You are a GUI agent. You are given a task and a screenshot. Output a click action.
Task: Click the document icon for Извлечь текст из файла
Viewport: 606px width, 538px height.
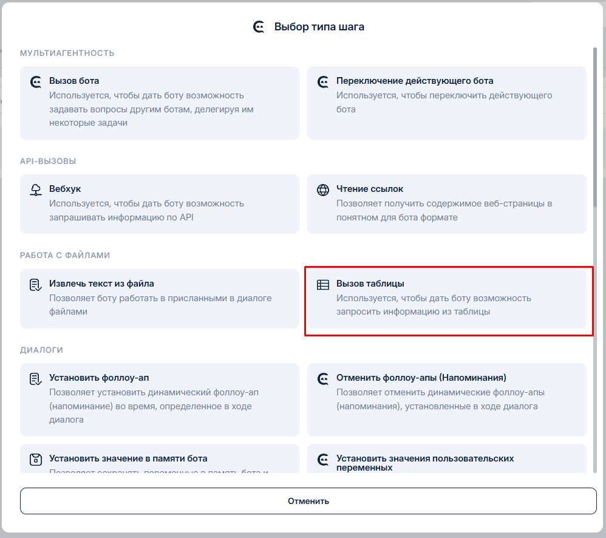tap(35, 284)
